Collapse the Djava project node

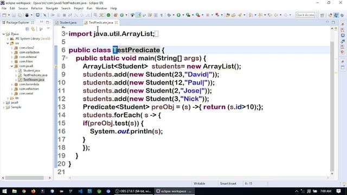click(4, 34)
